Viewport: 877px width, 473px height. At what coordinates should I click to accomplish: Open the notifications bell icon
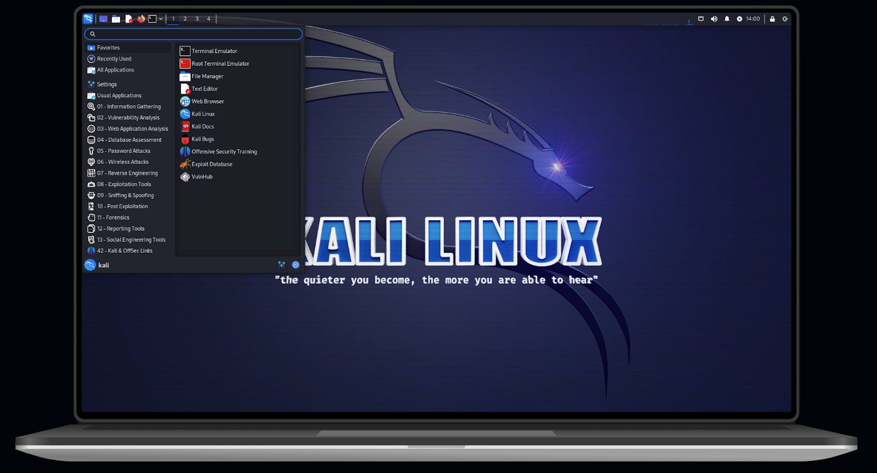[x=727, y=19]
